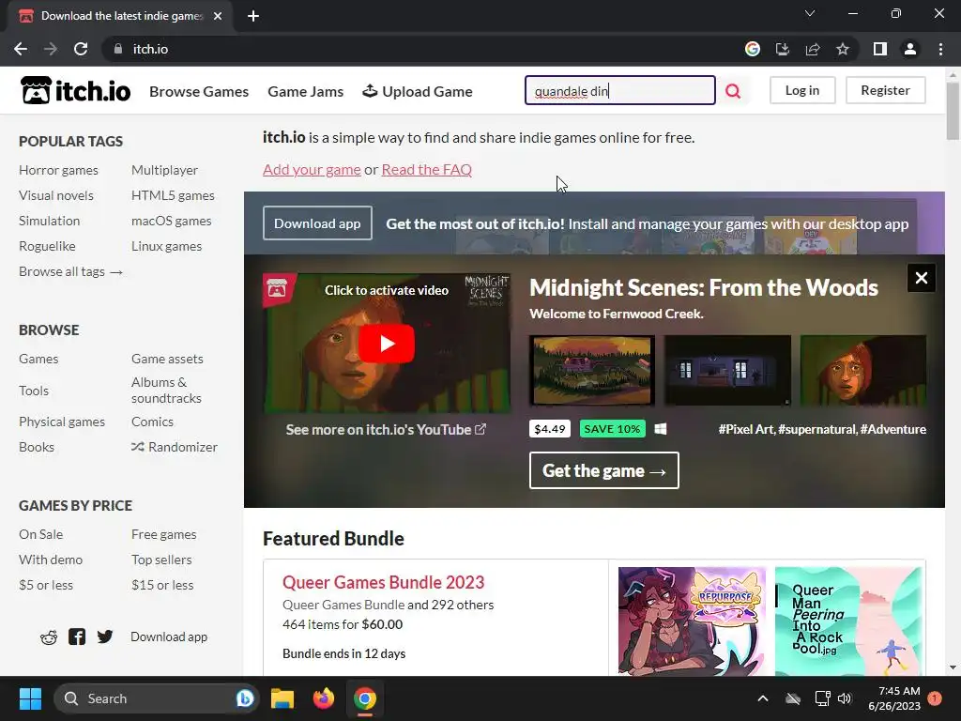The height and width of the screenshot is (721, 961).
Task: Open a new browser tab
Action: (x=253, y=16)
